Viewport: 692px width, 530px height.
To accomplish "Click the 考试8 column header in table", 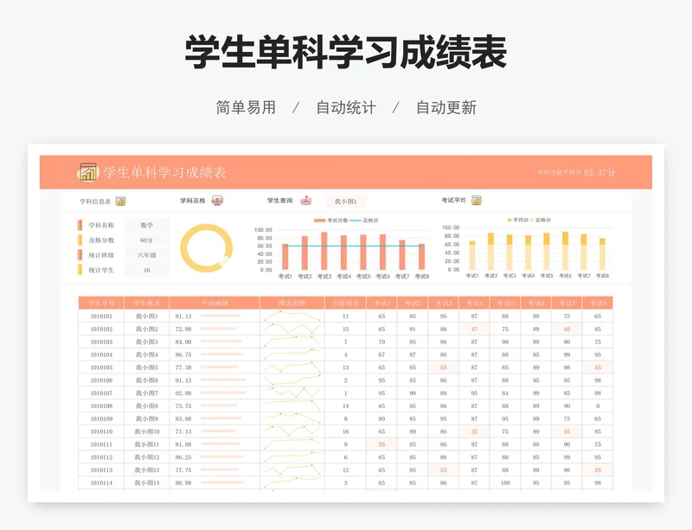I will (598, 303).
